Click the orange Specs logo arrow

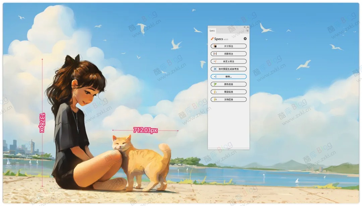212,39
